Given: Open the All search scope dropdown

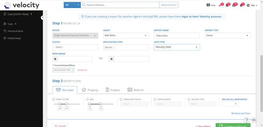Looking at the screenshot, I should pyautogui.click(x=72, y=5).
